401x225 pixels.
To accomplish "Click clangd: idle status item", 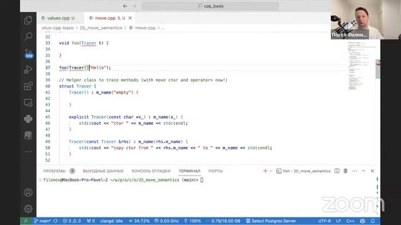I will (x=112, y=221).
